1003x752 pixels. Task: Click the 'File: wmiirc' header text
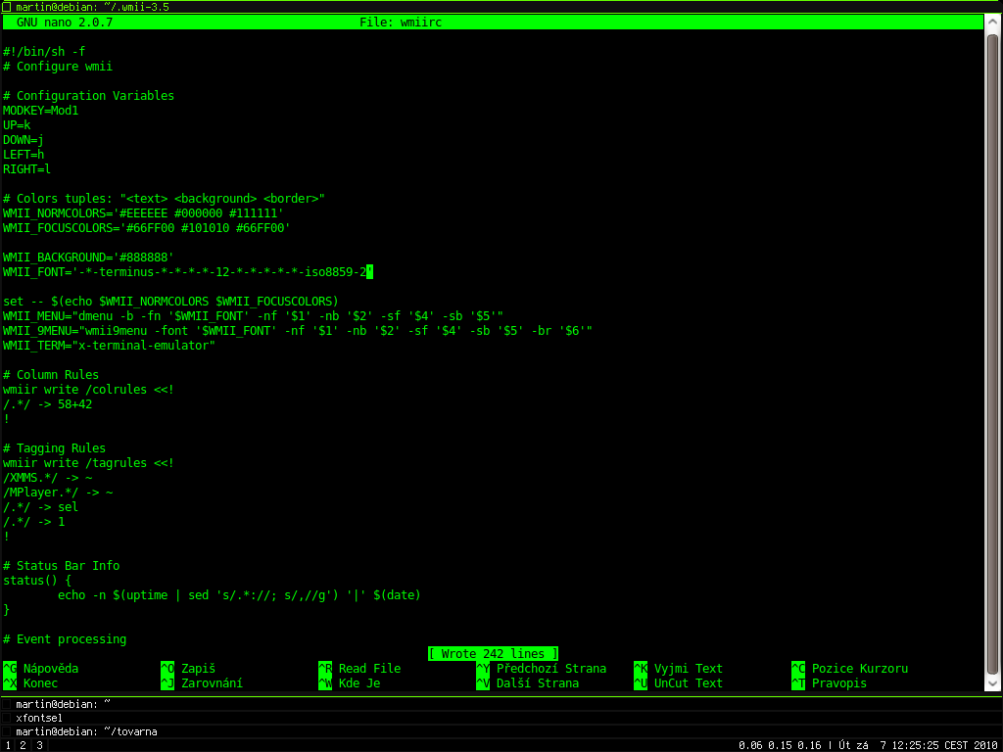pyautogui.click(x=401, y=23)
